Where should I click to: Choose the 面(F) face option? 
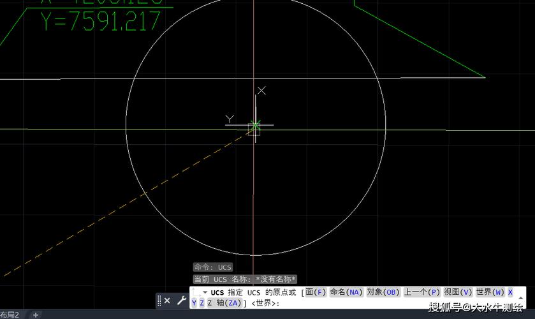(x=316, y=292)
